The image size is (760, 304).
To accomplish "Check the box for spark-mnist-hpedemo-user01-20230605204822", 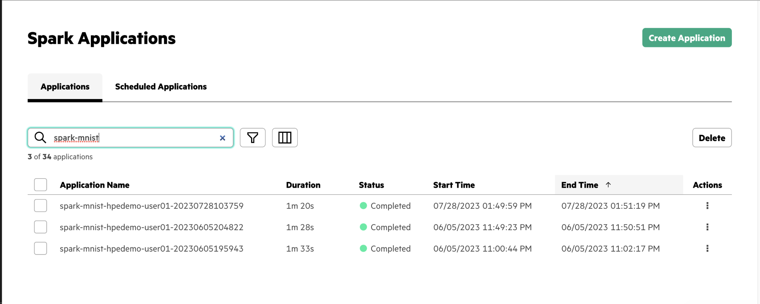I will coord(40,227).
